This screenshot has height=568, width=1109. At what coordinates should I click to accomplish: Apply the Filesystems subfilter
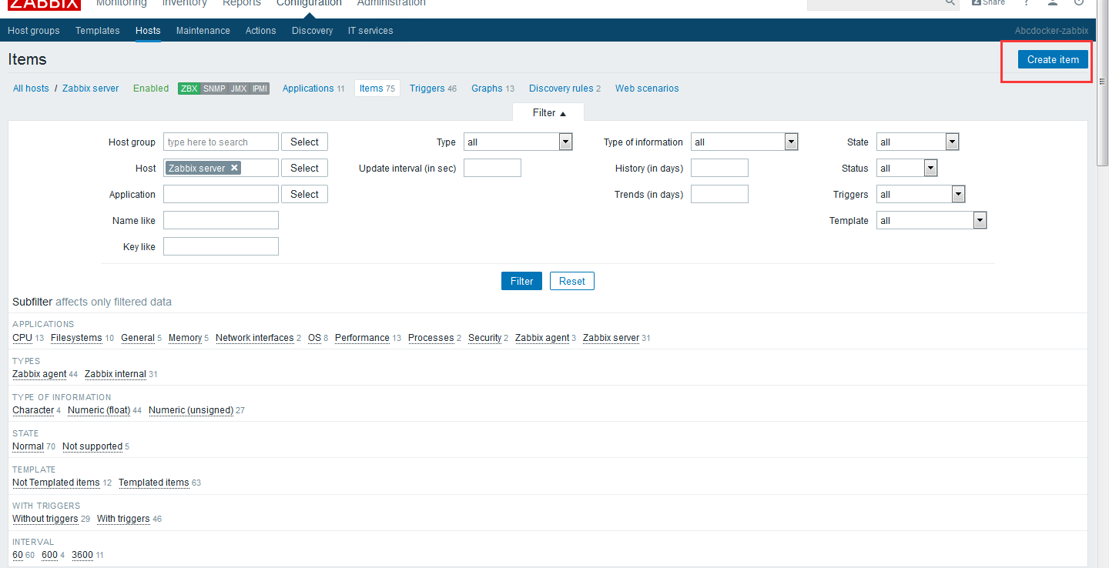click(x=76, y=338)
